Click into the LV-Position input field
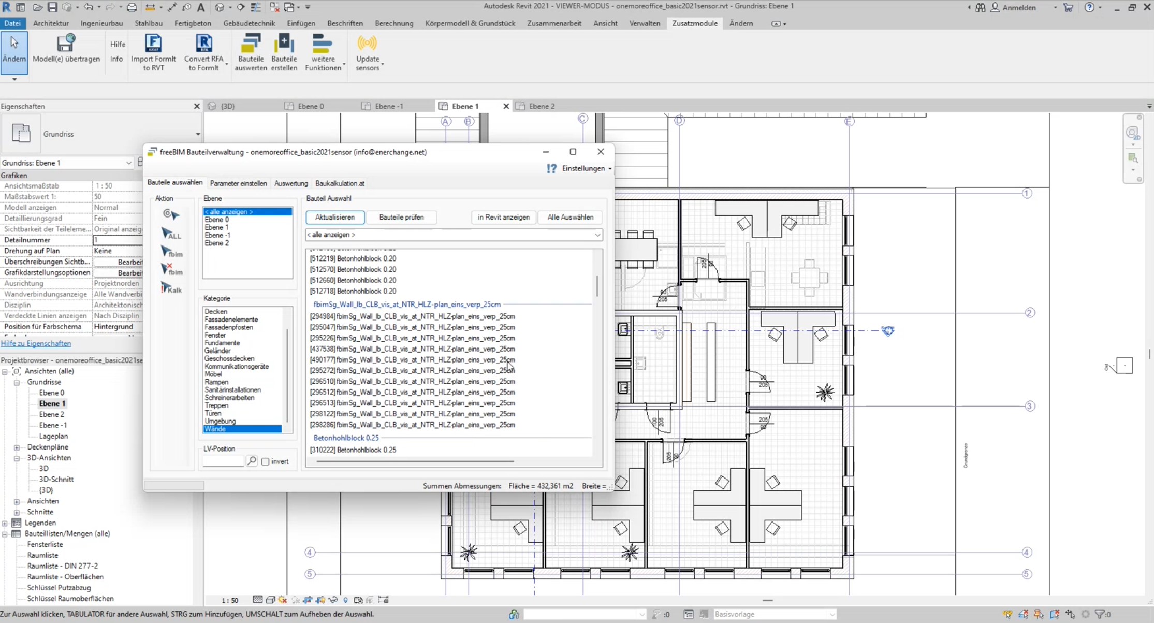Screen dimensions: 1154x623 pos(223,460)
